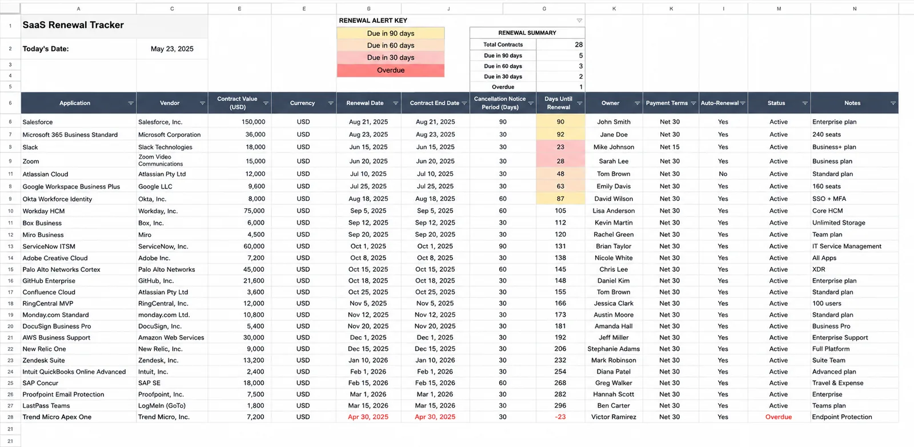The height and width of the screenshot is (447, 914).
Task: Open the Renewal Date filter dropdown
Action: point(395,103)
